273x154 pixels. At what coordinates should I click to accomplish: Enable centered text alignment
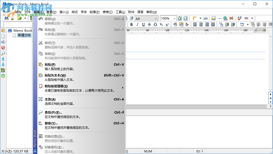coord(201,24)
